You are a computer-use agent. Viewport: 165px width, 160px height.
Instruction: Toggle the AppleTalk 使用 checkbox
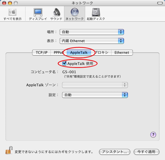64,63
